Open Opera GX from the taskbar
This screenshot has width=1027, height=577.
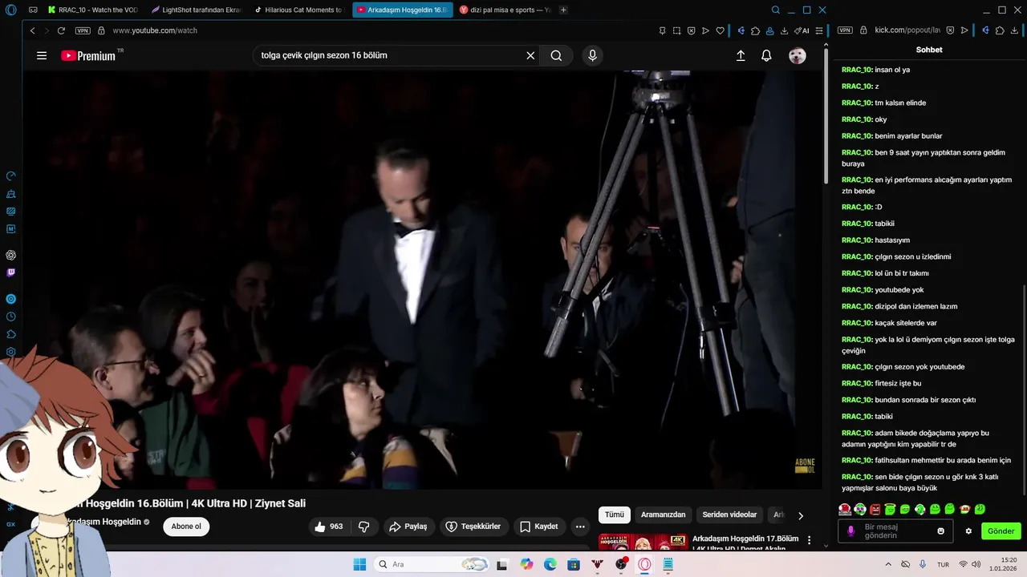point(644,564)
